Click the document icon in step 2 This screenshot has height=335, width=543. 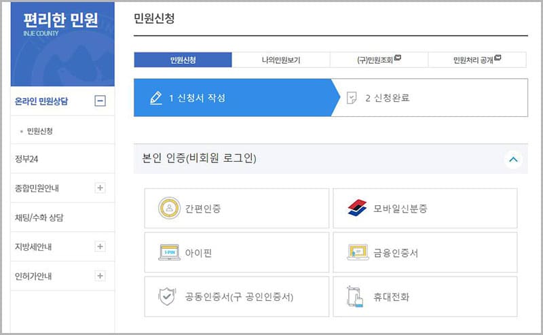pos(352,98)
